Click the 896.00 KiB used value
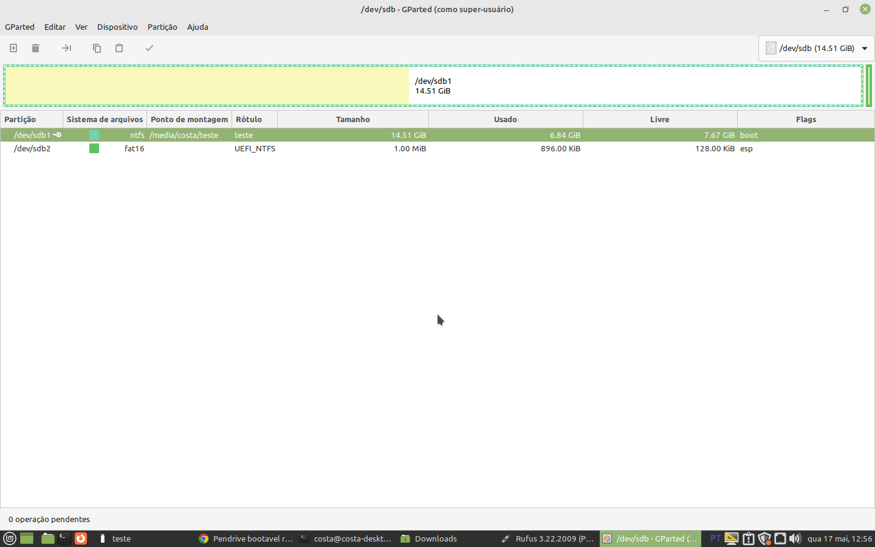 coord(560,148)
